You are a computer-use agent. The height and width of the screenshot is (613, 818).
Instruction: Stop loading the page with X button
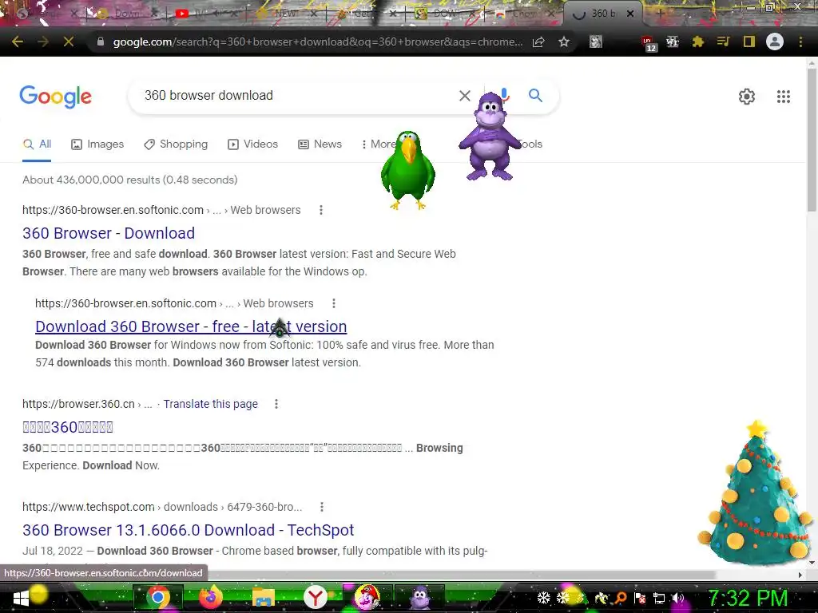point(69,42)
